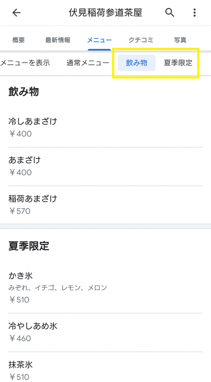Tap the 冷やしあめ氷 menu item
Image resolution: width=211 pixels, height=382 pixels.
click(x=105, y=332)
